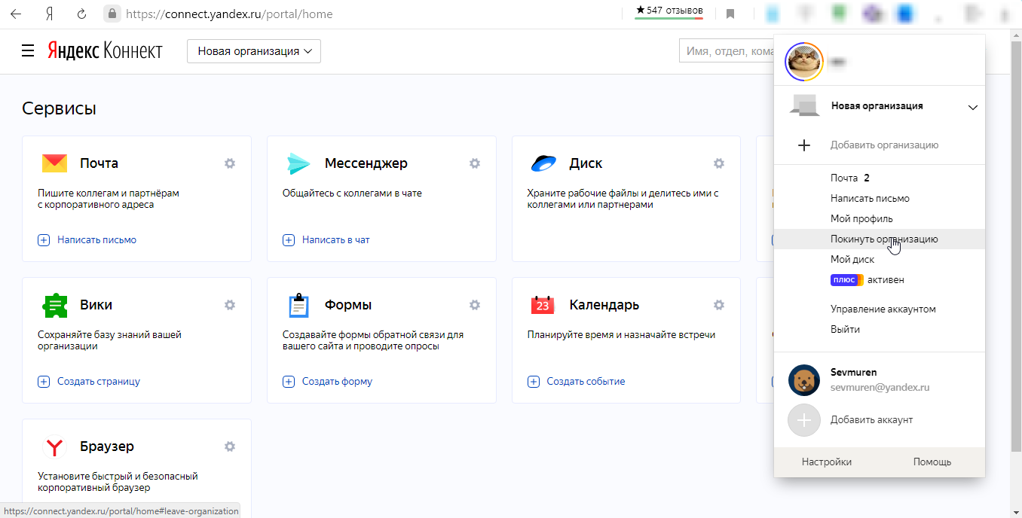
Task: Click the Создать событие link
Action: point(586,382)
